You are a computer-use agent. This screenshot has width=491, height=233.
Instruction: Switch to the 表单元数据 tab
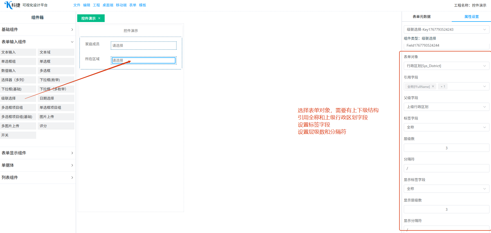tap(421, 17)
